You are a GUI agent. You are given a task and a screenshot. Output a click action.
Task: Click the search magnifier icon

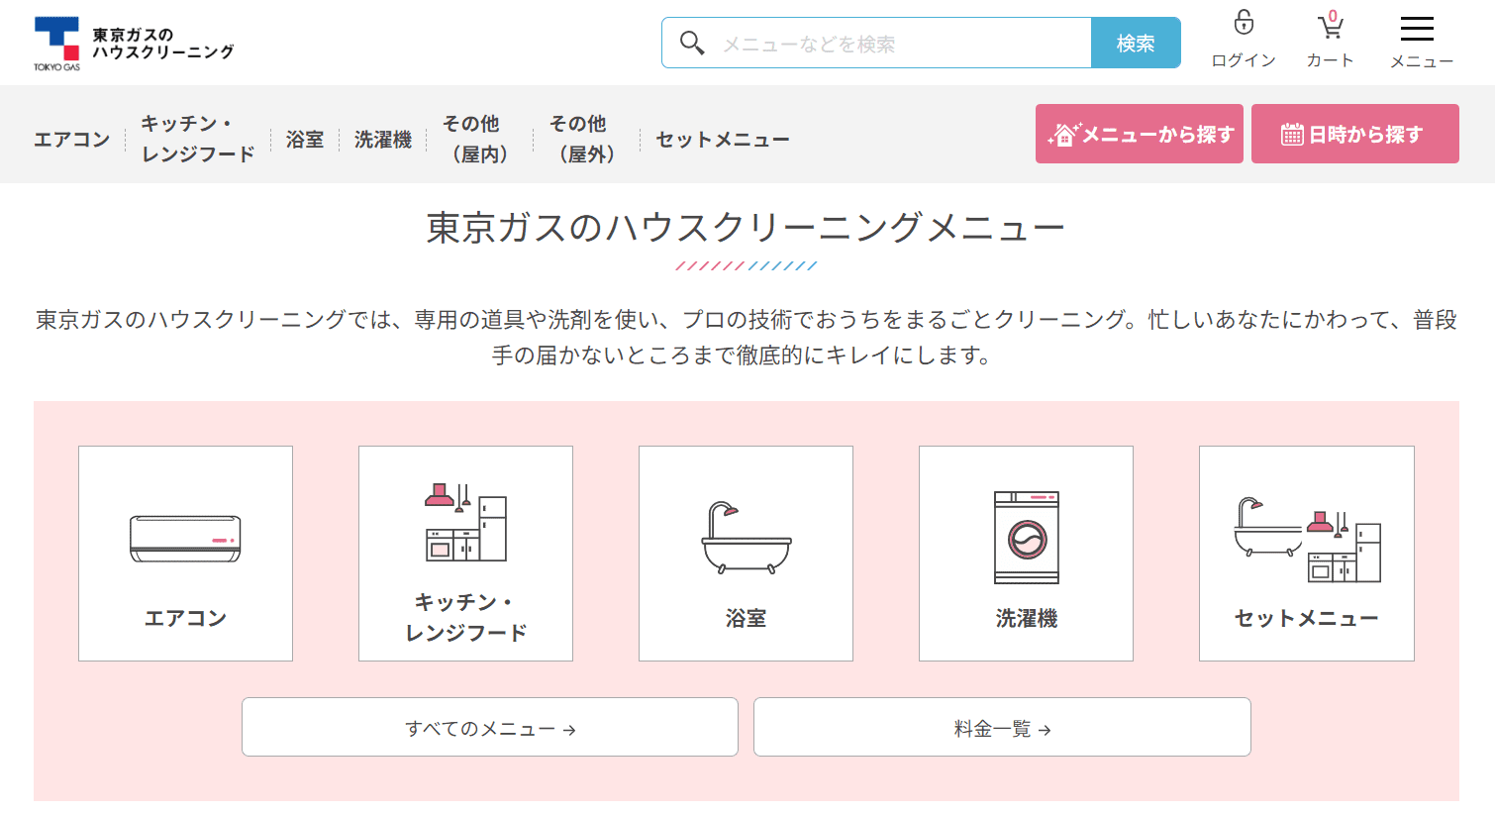point(692,43)
